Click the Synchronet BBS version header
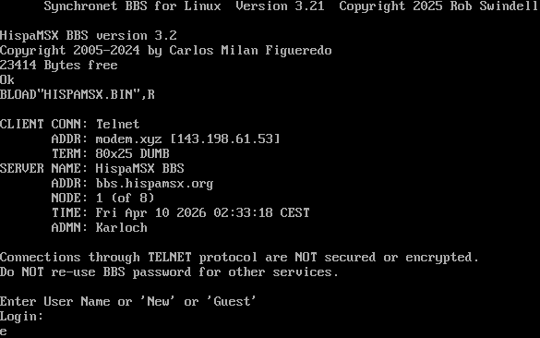The width and height of the screenshot is (540, 338). click(x=291, y=6)
